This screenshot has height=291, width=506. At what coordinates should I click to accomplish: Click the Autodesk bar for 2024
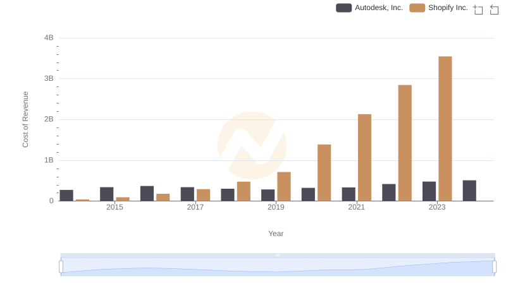tap(469, 191)
